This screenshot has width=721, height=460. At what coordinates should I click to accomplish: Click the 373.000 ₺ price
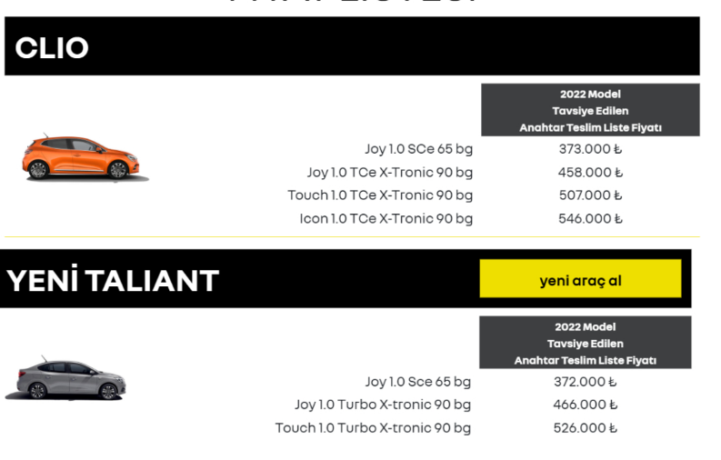[590, 149]
